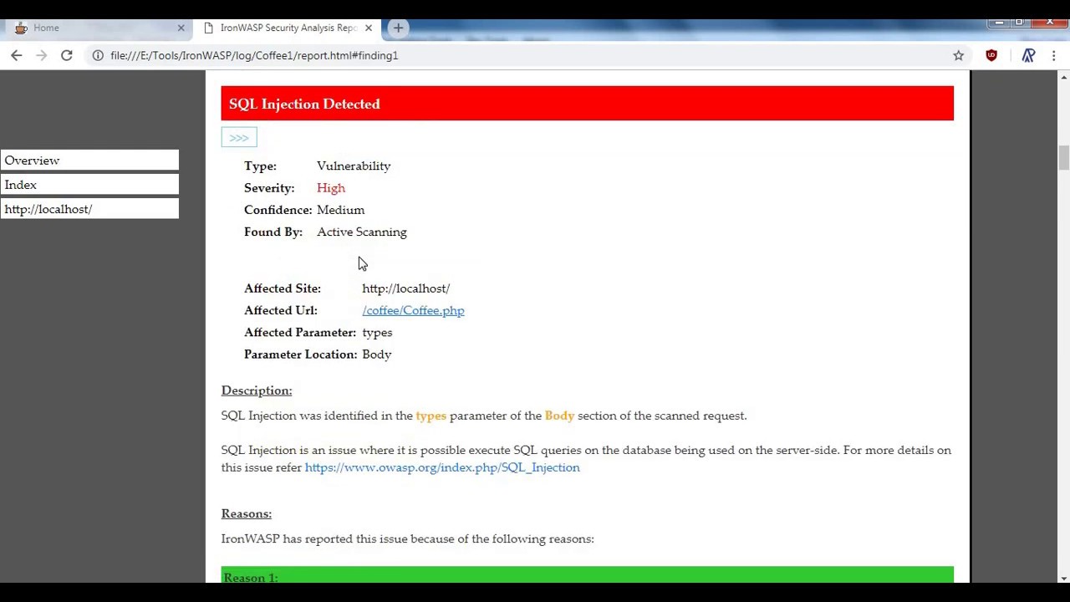Click the browser back arrow
The height and width of the screenshot is (602, 1070).
point(17,55)
